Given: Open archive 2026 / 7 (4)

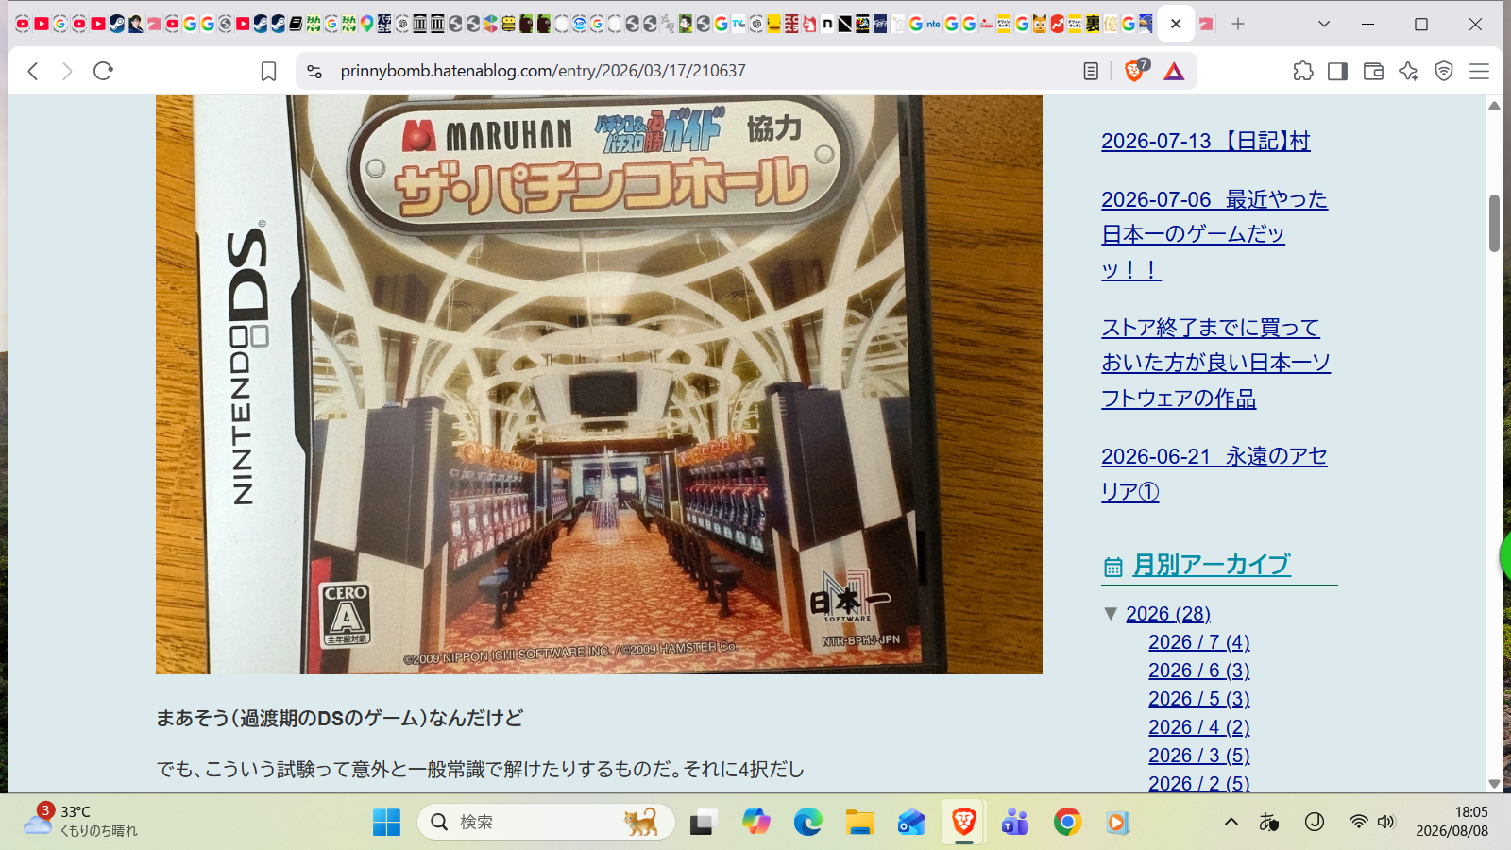Looking at the screenshot, I should [x=1199, y=642].
